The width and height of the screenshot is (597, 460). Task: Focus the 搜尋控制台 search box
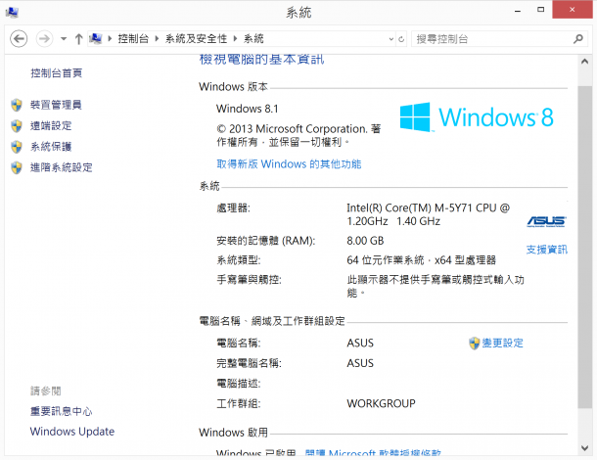click(x=492, y=39)
